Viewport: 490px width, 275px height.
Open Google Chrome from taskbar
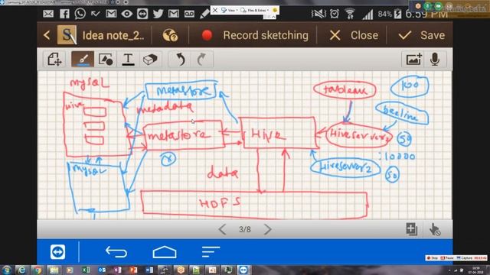pos(38,270)
